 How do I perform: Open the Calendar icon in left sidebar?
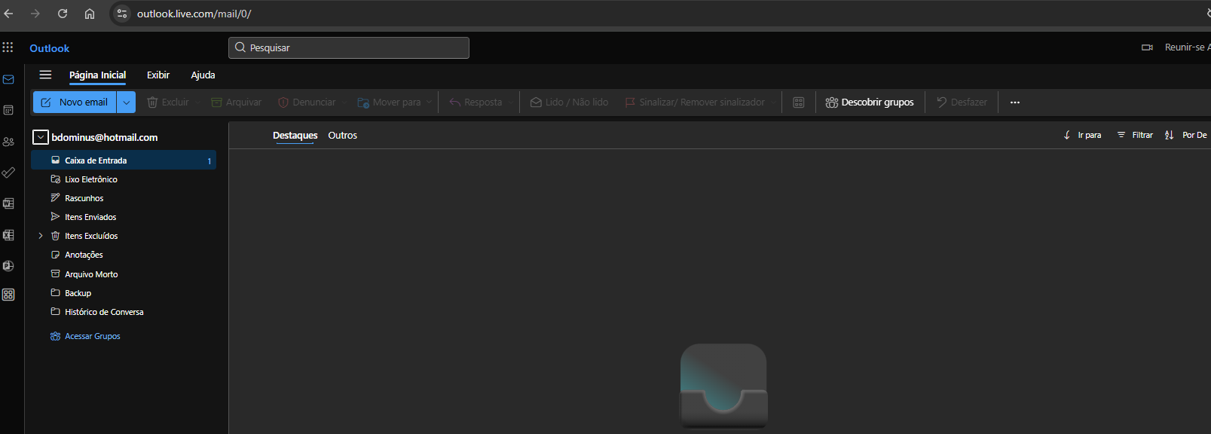[x=8, y=110]
